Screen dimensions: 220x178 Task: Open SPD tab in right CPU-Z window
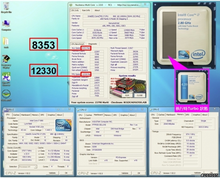(x=187, y=115)
